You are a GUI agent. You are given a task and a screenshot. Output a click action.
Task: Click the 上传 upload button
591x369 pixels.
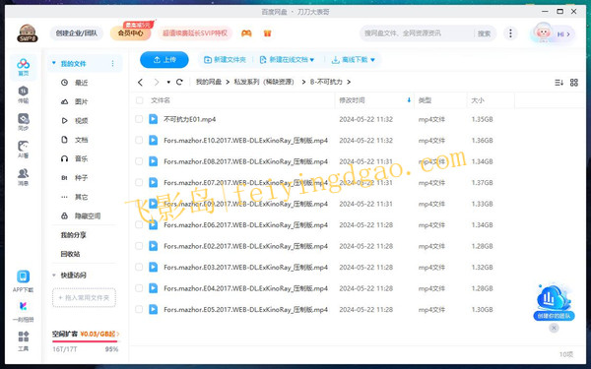164,59
